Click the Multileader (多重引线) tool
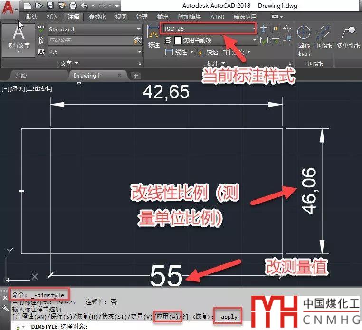362x330 pixels. click(x=349, y=39)
